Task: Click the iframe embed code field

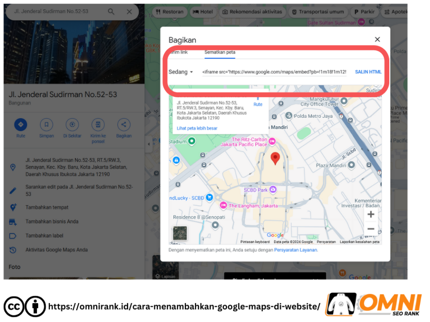Action: [x=272, y=71]
